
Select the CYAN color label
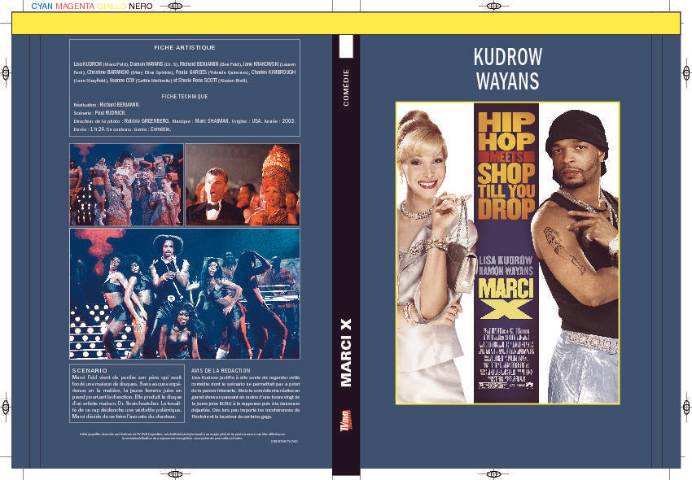[42, 7]
